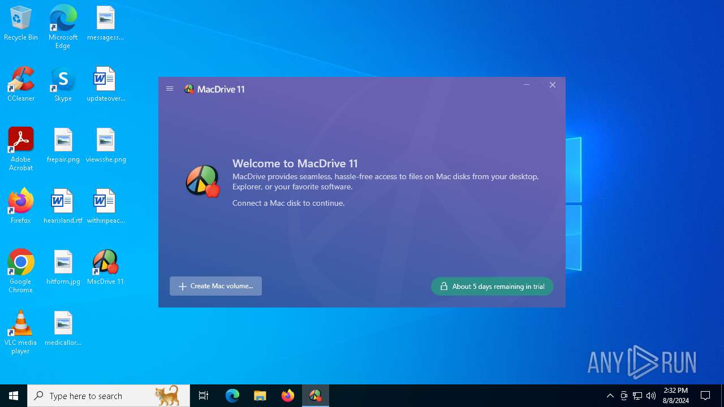Click the Meet Now tray icon
The image size is (724, 407).
pos(624,396)
